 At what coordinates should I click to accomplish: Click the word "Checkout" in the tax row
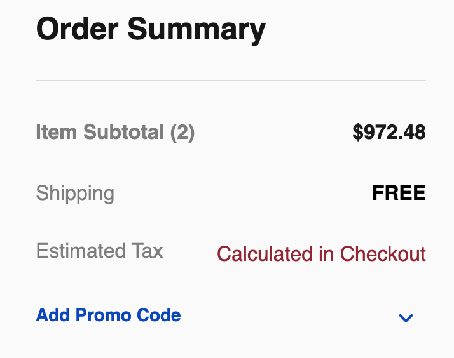coord(383,254)
